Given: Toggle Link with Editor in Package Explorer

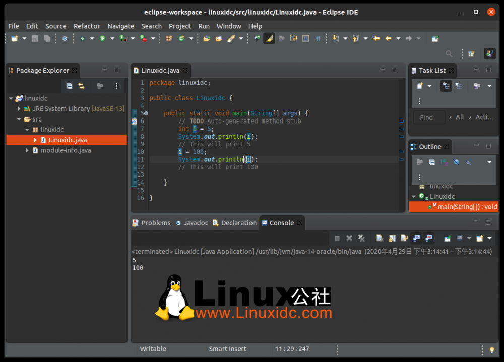Looking at the screenshot, I should click(81, 86).
